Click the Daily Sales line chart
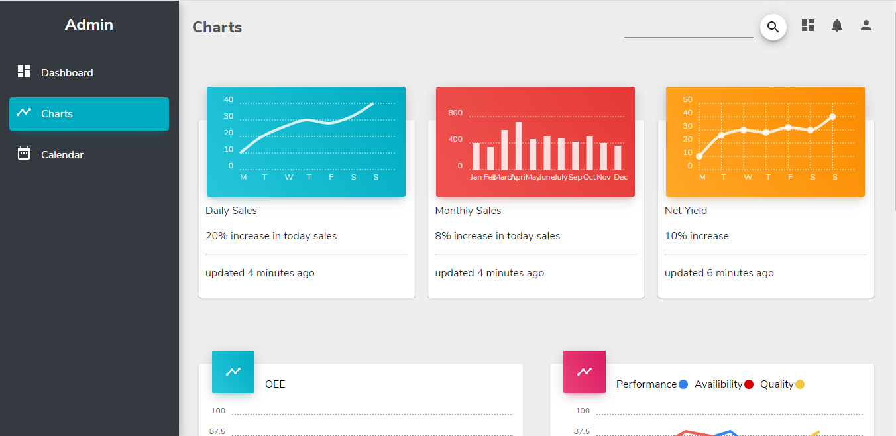The image size is (896, 436). [306, 142]
